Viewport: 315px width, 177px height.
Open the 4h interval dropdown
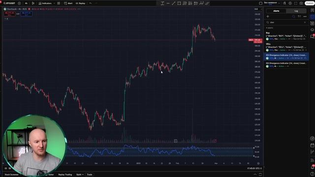pyautogui.click(x=26, y=3)
